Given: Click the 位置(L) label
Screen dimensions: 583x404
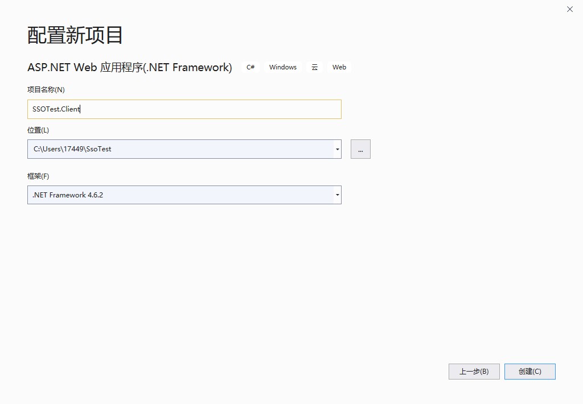Looking at the screenshot, I should tap(38, 130).
